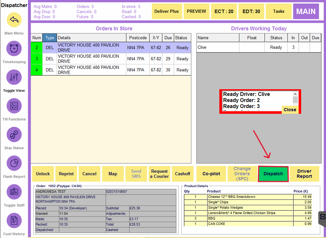Click the phone number 02031510607
Screen dimensions: 326x238
click(116, 192)
